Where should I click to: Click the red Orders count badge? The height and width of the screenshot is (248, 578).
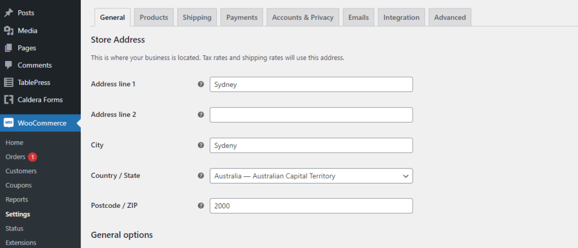click(32, 157)
